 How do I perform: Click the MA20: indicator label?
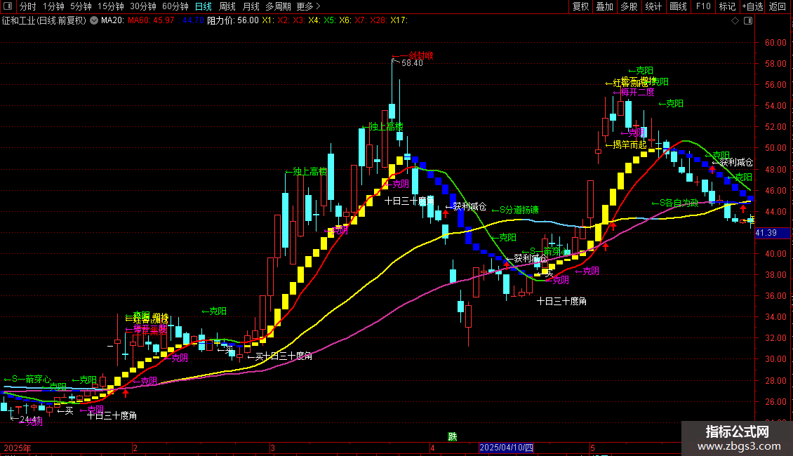112,21
